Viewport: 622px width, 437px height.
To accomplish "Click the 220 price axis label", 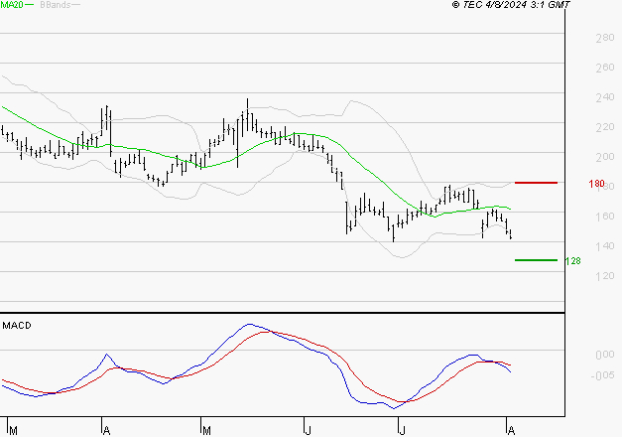I will pos(605,127).
